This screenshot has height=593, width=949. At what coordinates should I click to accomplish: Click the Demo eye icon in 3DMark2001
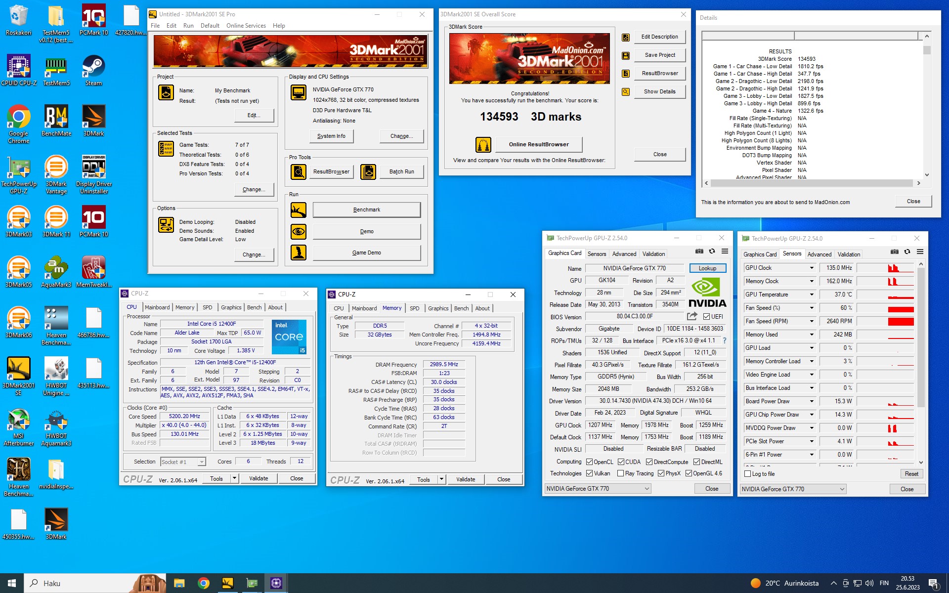pyautogui.click(x=299, y=231)
